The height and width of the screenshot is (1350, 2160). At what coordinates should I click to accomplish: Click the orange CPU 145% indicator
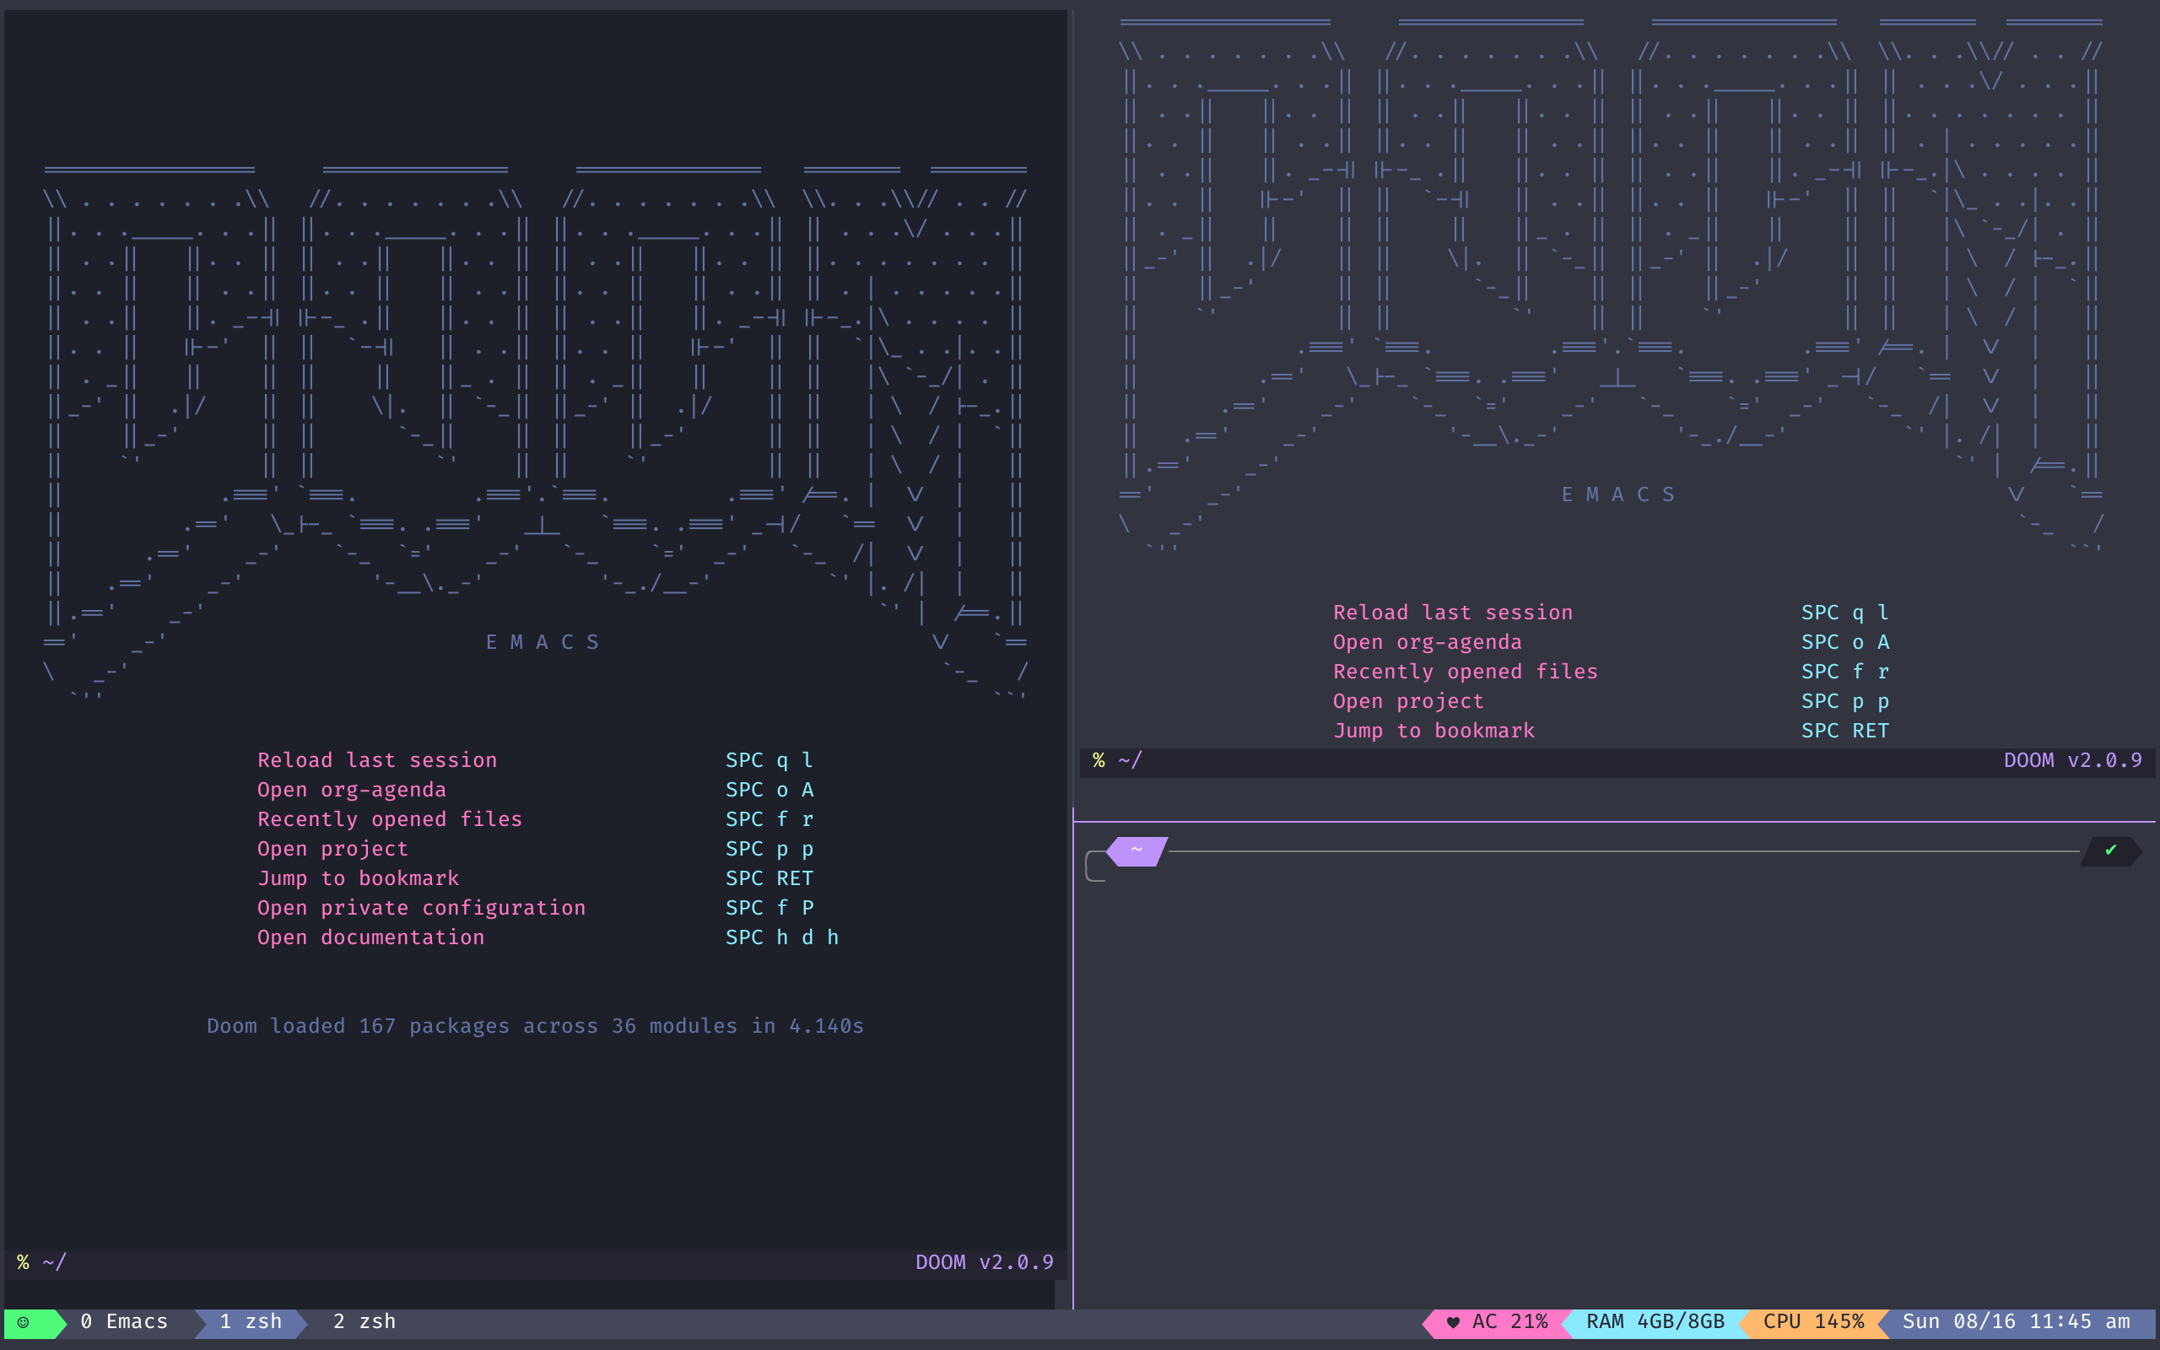point(1812,1322)
